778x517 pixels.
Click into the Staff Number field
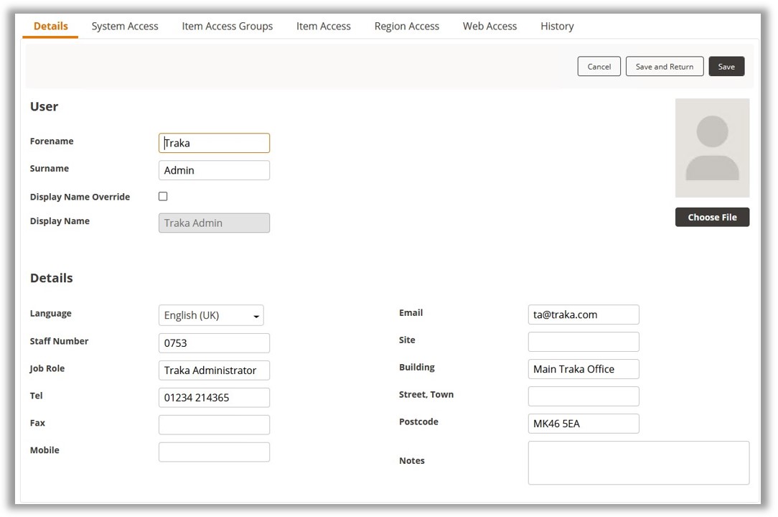[x=214, y=343]
